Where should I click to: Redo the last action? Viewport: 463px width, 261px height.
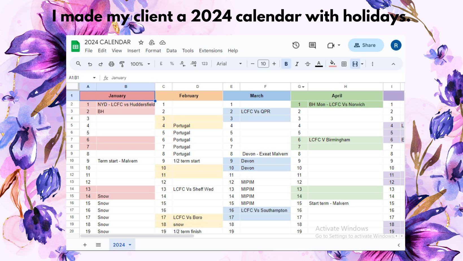pyautogui.click(x=101, y=64)
